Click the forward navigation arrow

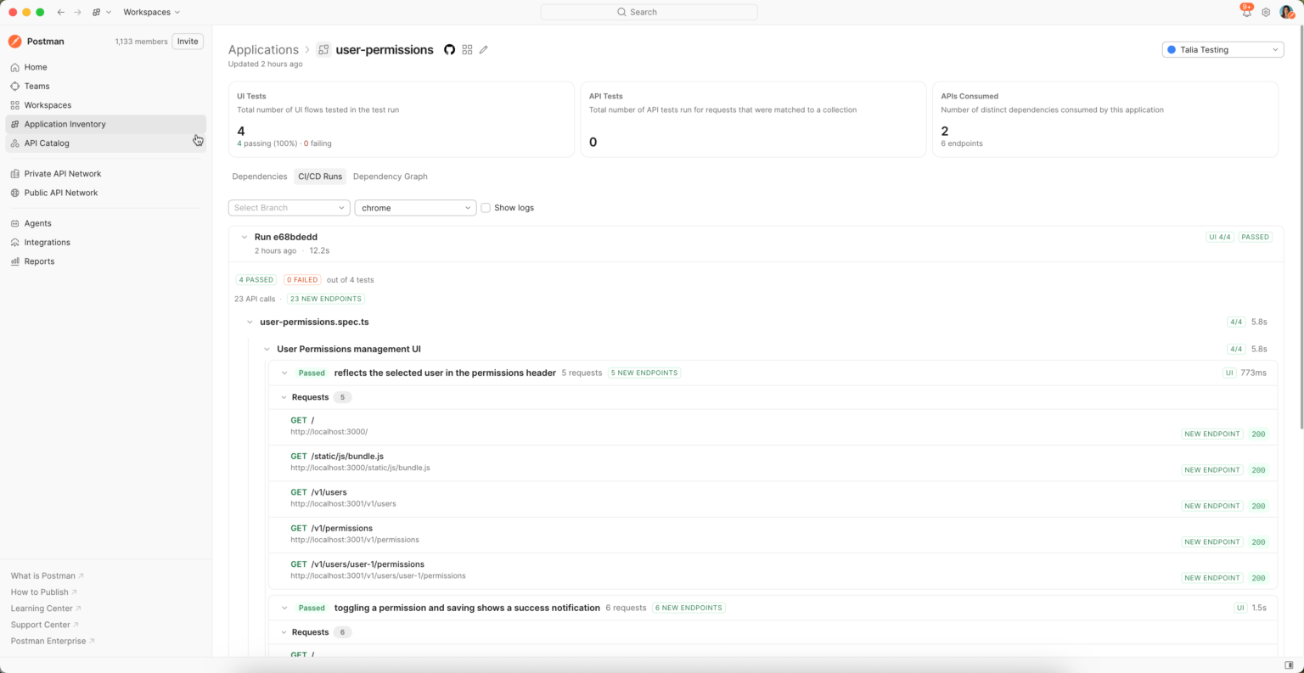[x=77, y=12]
